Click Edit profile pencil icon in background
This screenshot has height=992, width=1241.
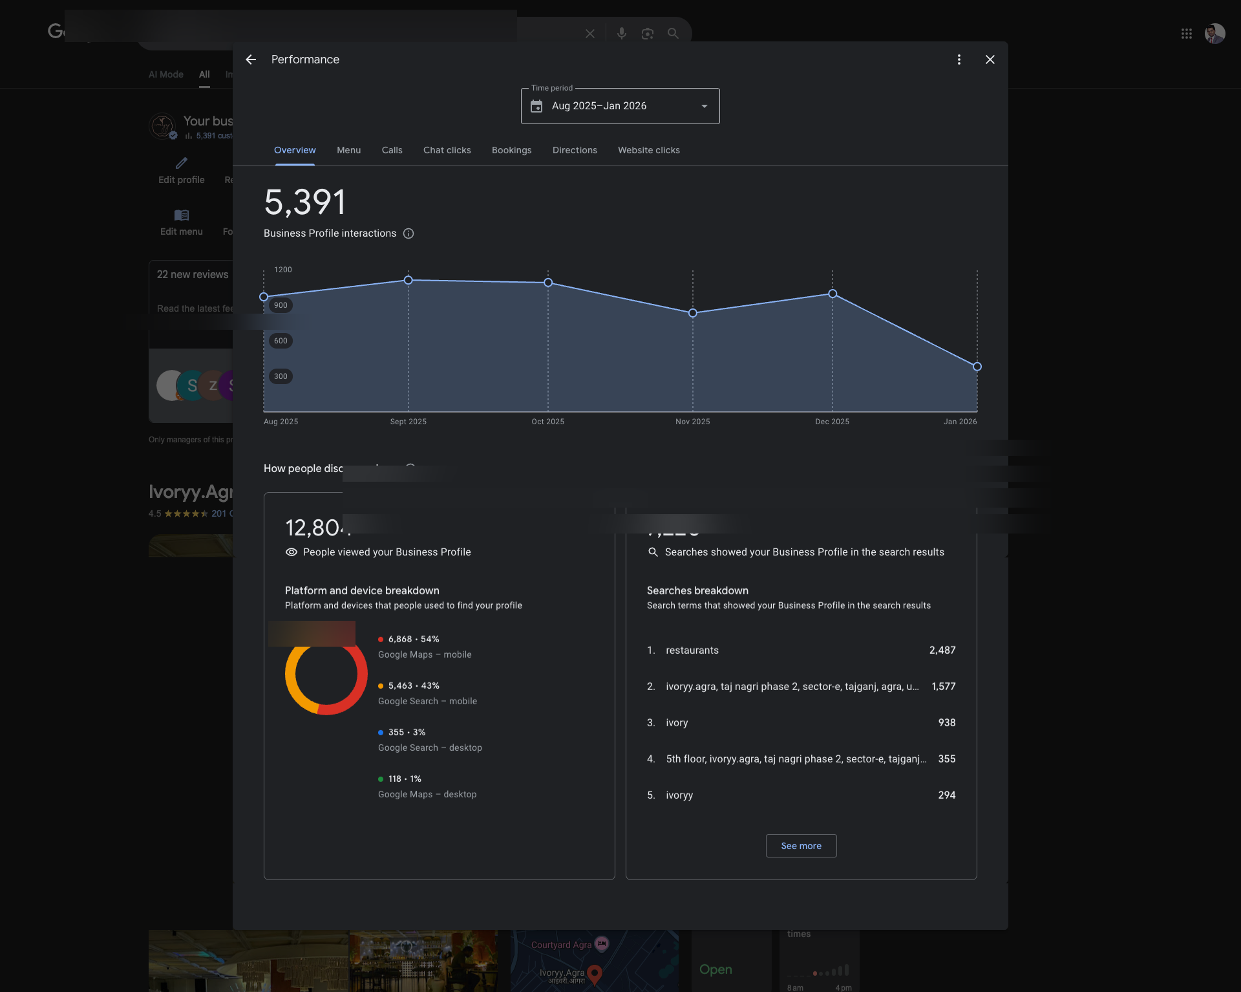pos(182,164)
